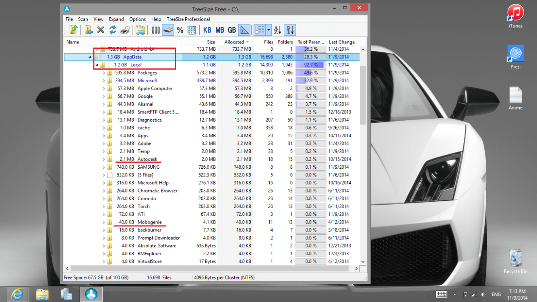Open Prezi desktop shortcut
The width and height of the screenshot is (537, 302).
pyautogui.click(x=515, y=57)
